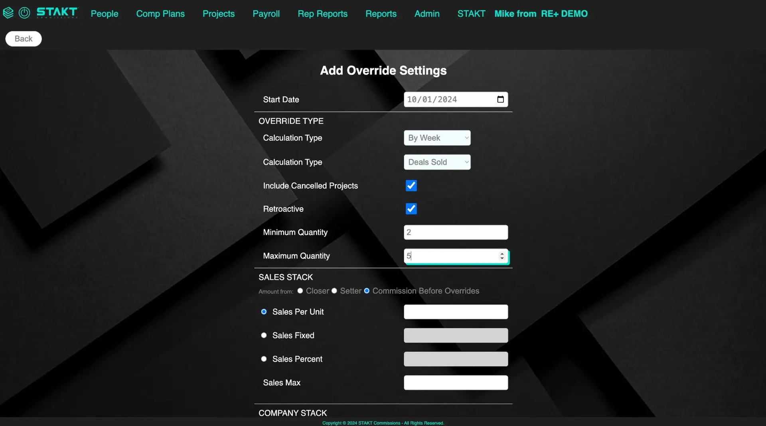Click the OVERRIDE TYPE section label
The height and width of the screenshot is (426, 766).
(x=291, y=121)
